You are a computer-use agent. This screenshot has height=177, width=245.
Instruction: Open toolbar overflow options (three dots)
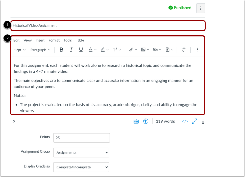197,50
